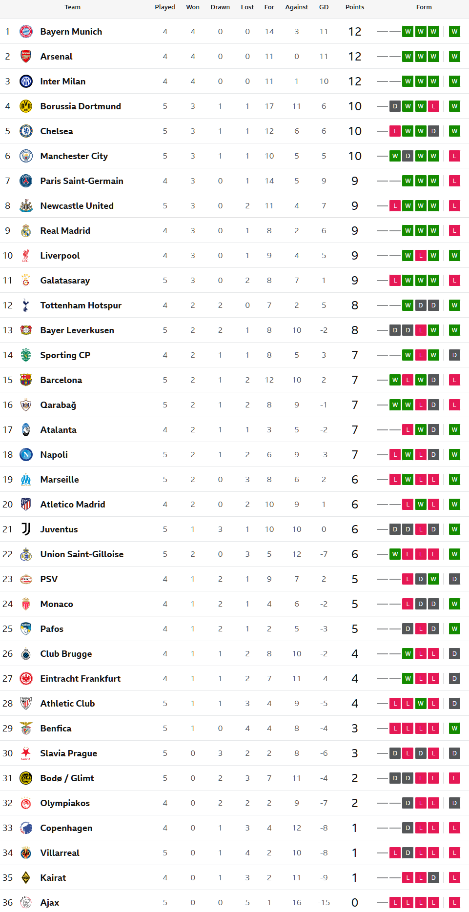Viewport: 469px width, 912px height.
Task: Click Sporting CP's latest grey D result
Action: [454, 355]
